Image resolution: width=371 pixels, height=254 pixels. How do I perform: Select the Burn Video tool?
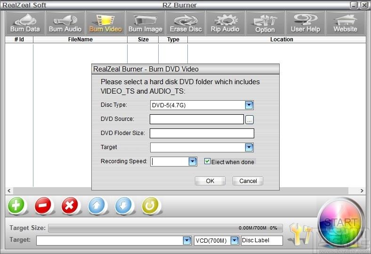click(105, 23)
